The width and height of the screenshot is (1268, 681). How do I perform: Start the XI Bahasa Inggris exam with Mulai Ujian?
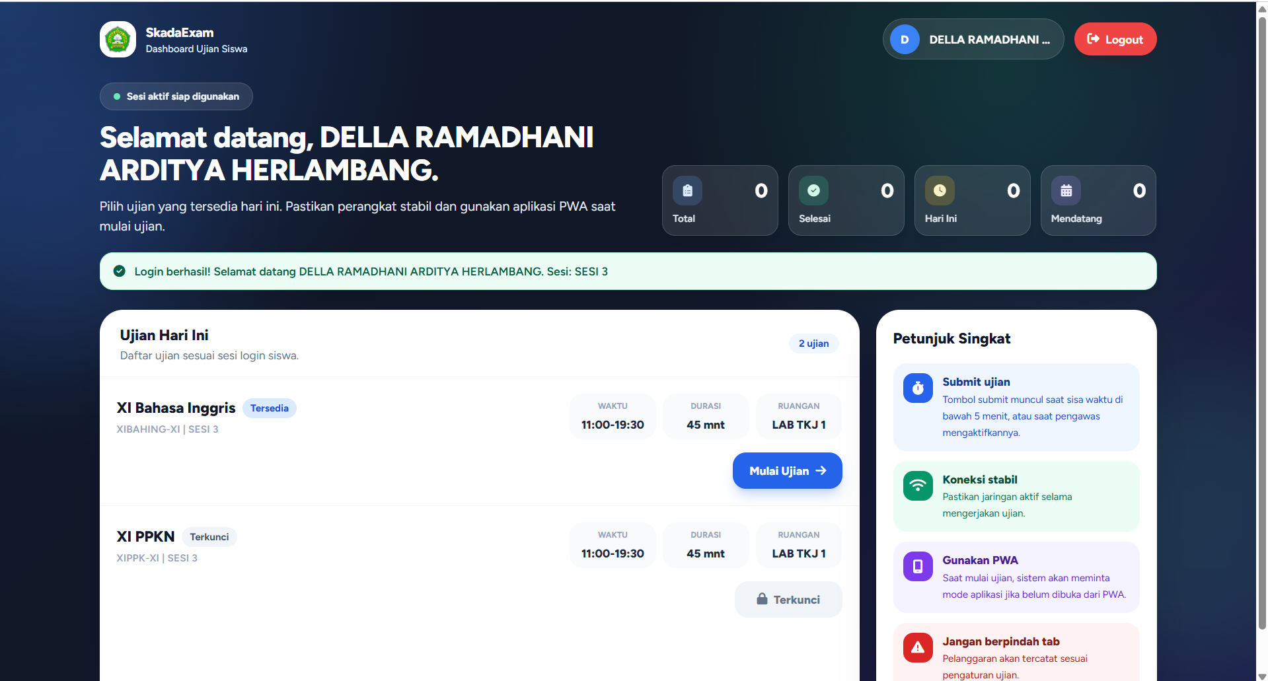(x=788, y=471)
